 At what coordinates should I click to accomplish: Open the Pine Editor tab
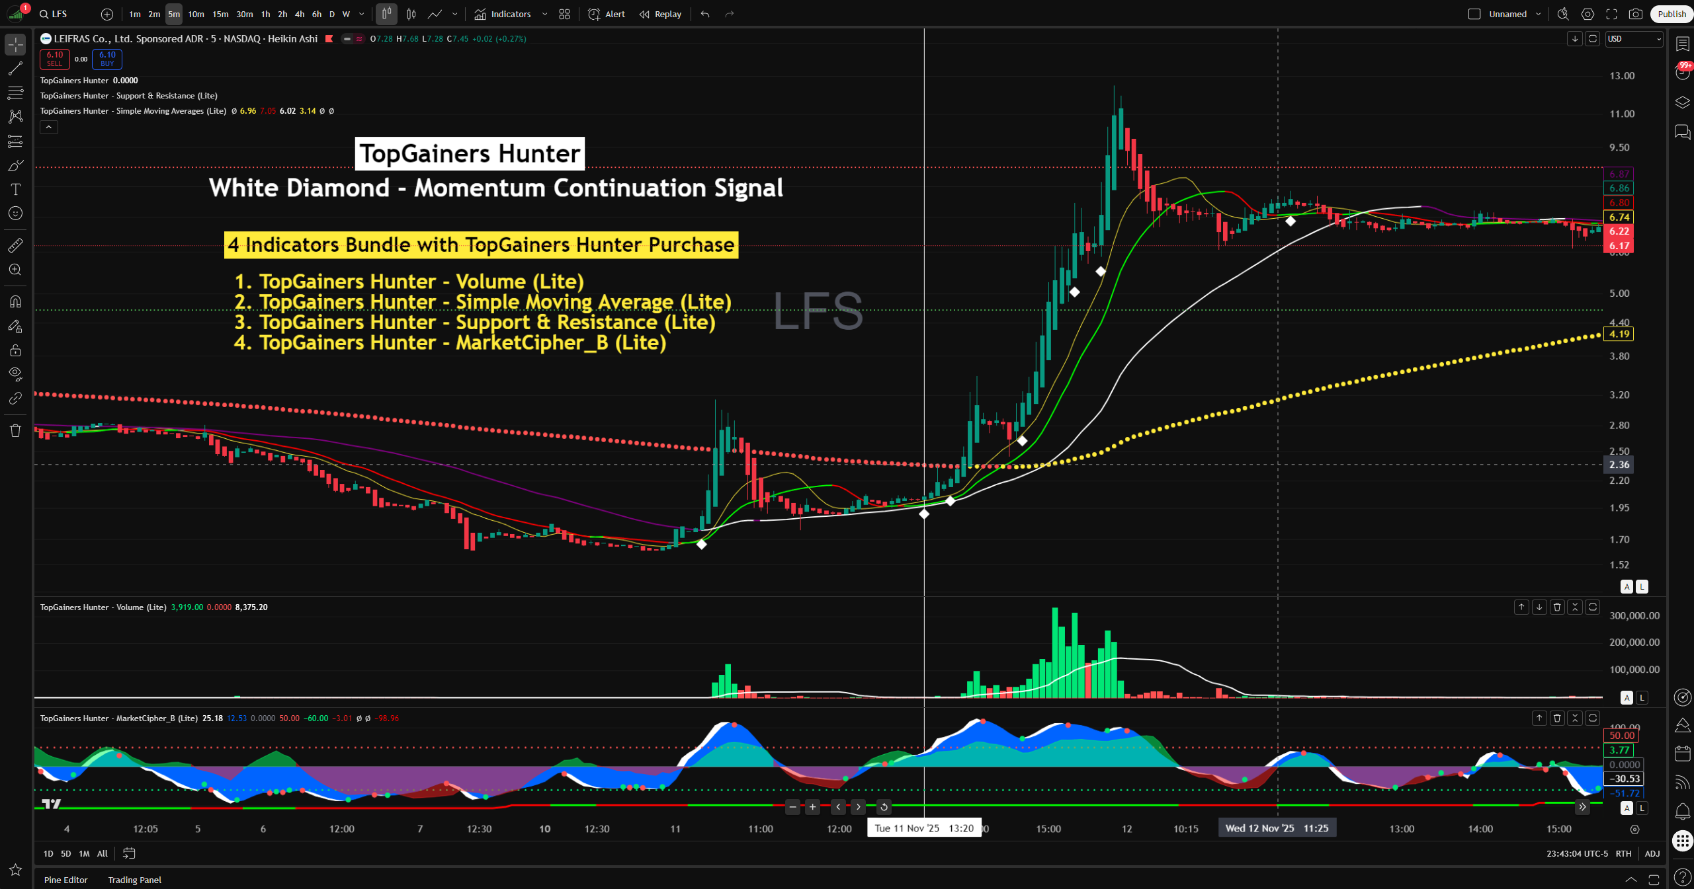tap(65, 880)
